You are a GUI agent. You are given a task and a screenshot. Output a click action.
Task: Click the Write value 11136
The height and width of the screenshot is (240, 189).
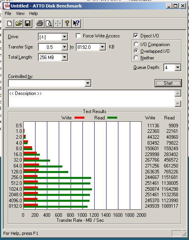tap(153, 126)
